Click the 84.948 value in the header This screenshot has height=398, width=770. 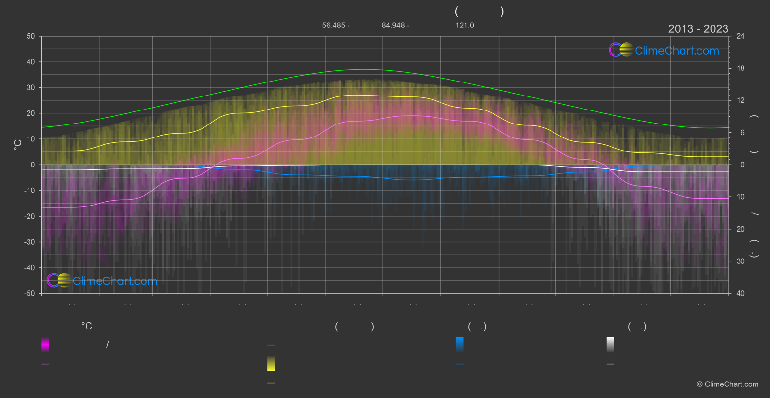(393, 25)
